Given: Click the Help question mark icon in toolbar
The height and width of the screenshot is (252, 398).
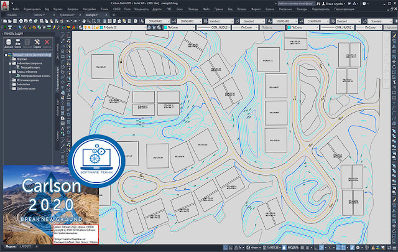Looking at the screenshot, I should pos(136,21).
